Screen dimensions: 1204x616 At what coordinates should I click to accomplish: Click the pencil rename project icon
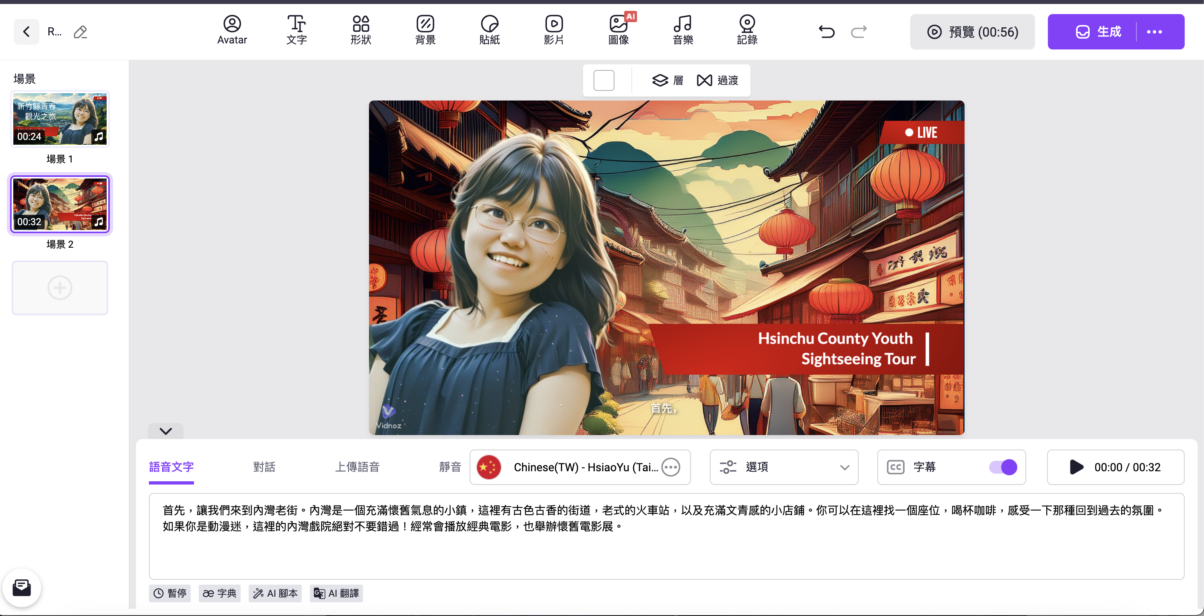coord(80,32)
